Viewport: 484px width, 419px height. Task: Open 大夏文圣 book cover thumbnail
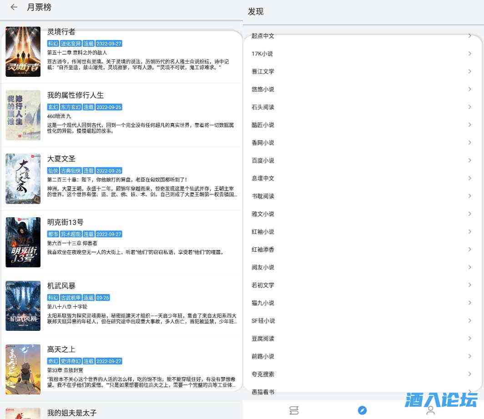(x=23, y=179)
